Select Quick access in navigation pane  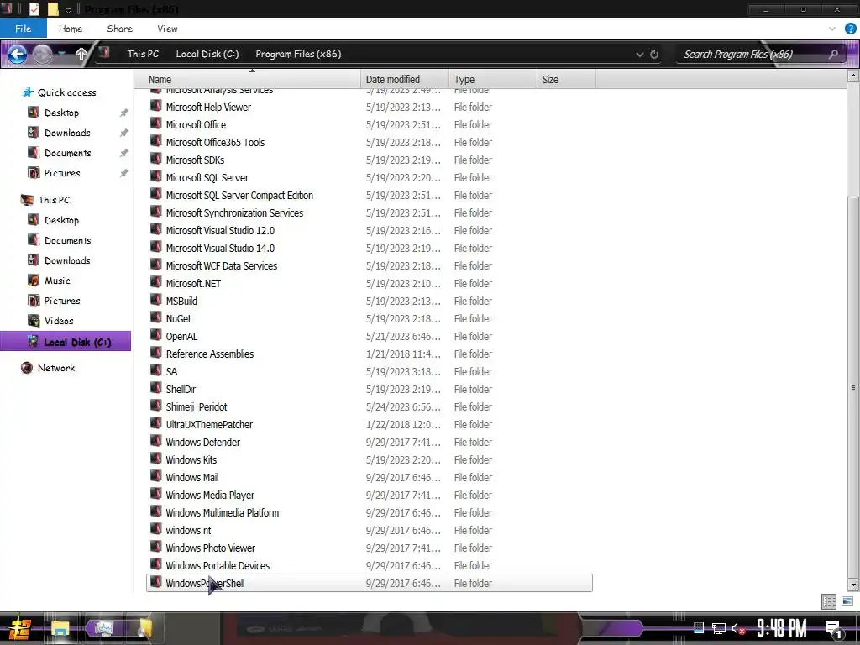click(66, 92)
